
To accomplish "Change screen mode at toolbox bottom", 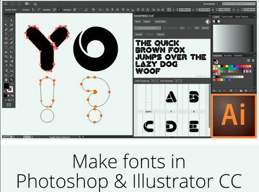I will [x=9, y=105].
